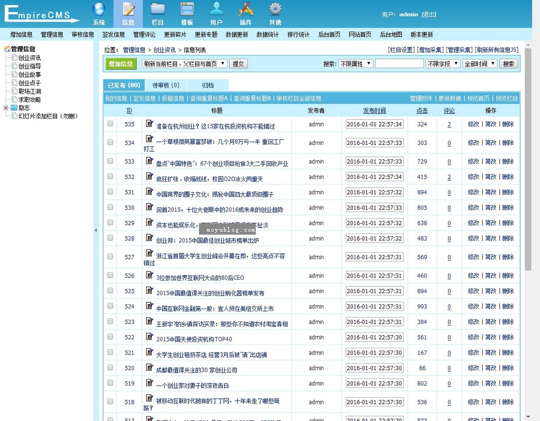Click the edit icon in row 526
Viewport: 540px width, 421px height.
pyautogui.click(x=149, y=274)
